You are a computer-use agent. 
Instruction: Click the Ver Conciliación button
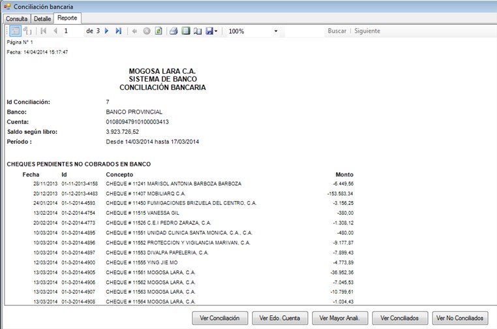[220, 318]
